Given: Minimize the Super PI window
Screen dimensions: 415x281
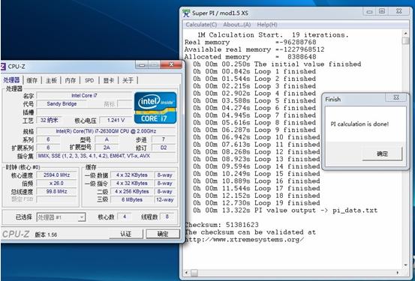Looking at the screenshot, I should (369, 12).
